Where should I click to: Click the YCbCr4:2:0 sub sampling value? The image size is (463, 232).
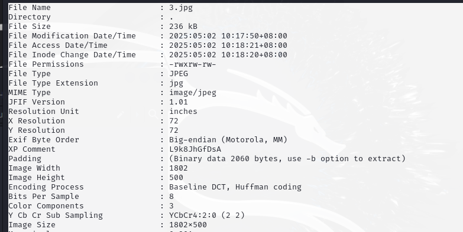[x=207, y=215]
